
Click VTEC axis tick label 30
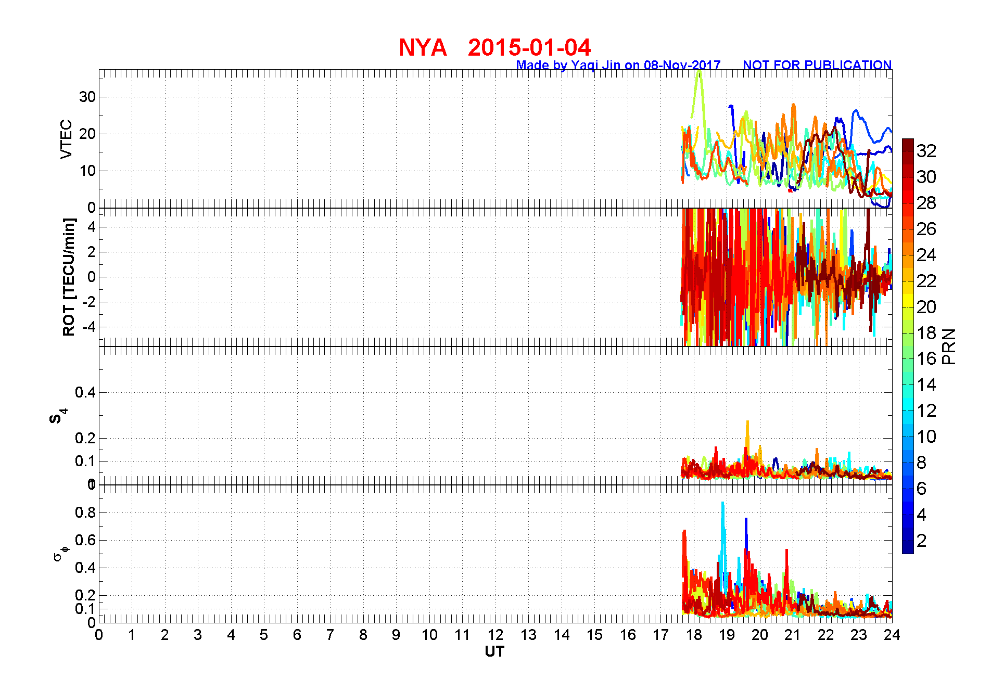coord(87,97)
